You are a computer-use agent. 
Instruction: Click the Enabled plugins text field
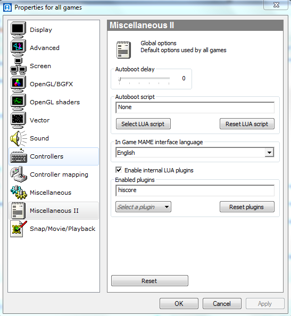(x=195, y=190)
